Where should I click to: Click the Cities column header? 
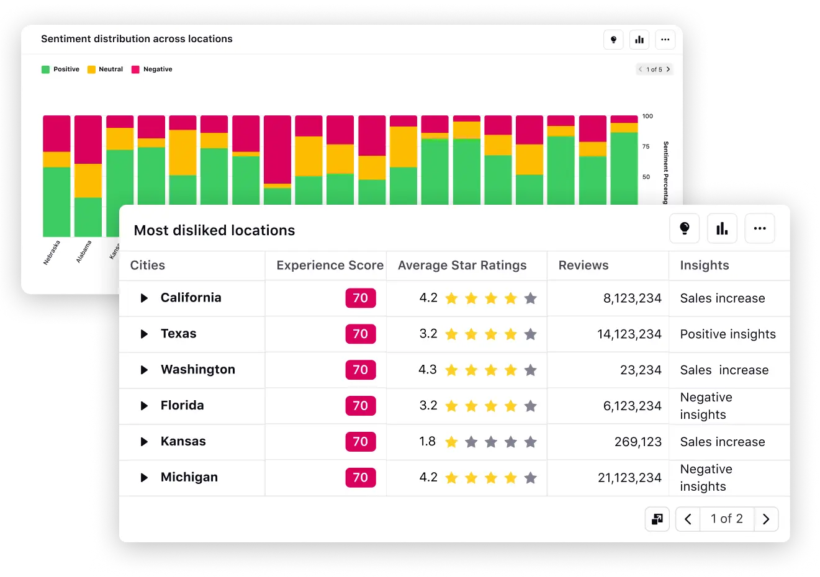click(x=148, y=266)
